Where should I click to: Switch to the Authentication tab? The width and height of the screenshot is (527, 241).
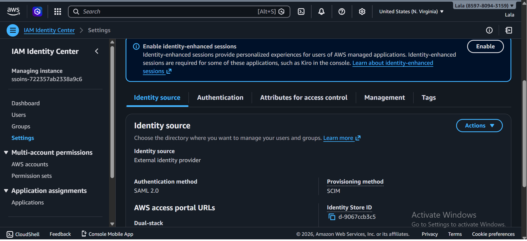pyautogui.click(x=220, y=98)
